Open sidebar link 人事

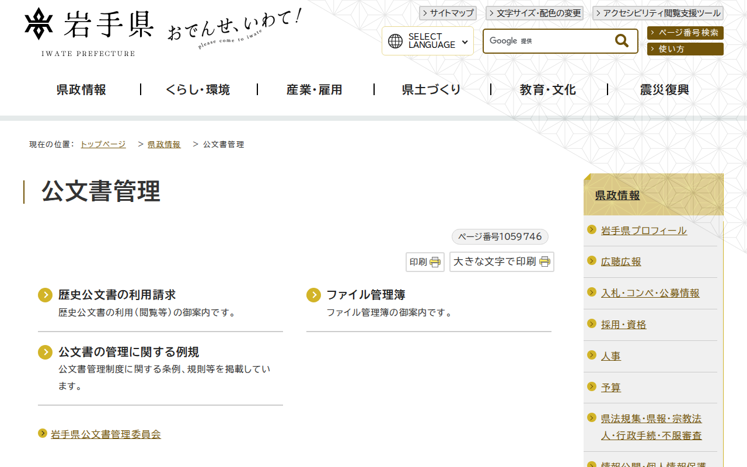tap(611, 356)
